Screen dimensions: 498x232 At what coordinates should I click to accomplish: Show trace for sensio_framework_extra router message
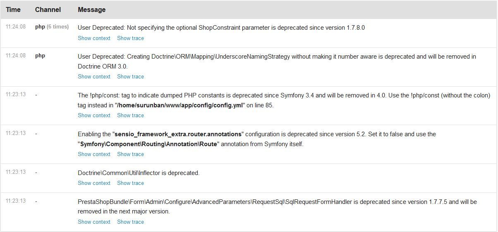pos(130,154)
